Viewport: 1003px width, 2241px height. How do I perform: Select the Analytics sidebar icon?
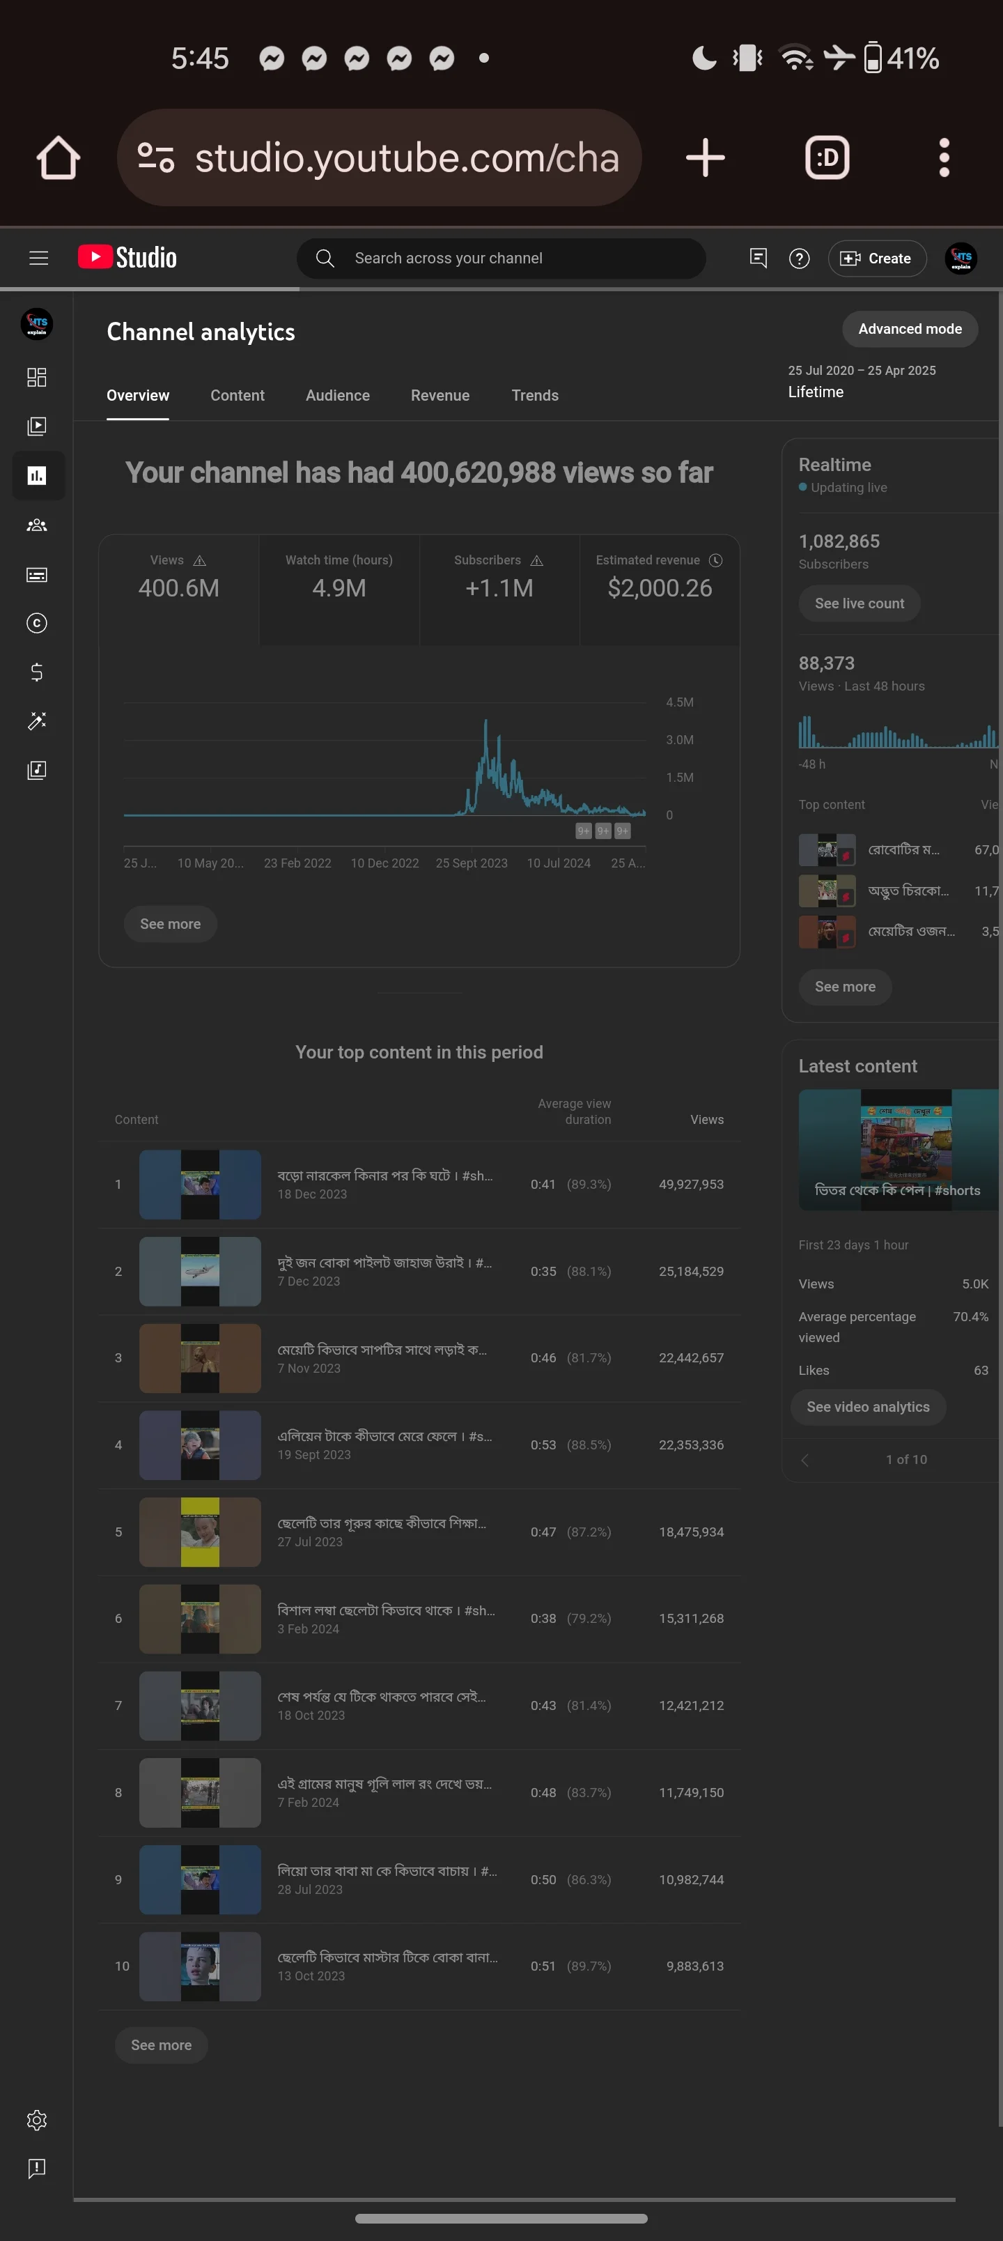coord(38,475)
